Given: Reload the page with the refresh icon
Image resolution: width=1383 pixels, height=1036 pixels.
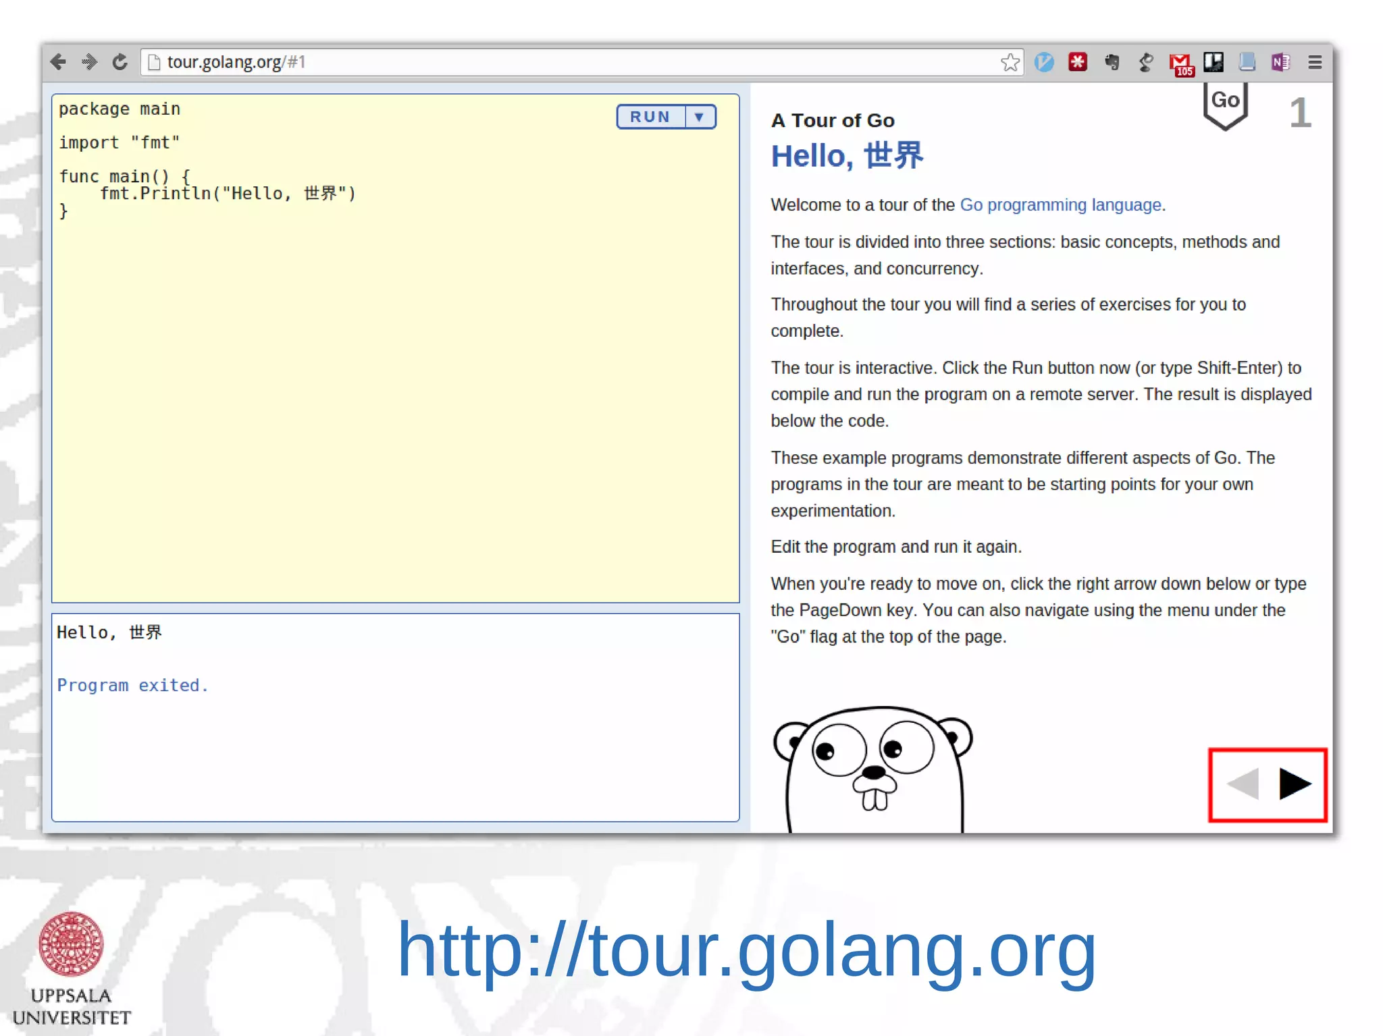Looking at the screenshot, I should click(120, 62).
